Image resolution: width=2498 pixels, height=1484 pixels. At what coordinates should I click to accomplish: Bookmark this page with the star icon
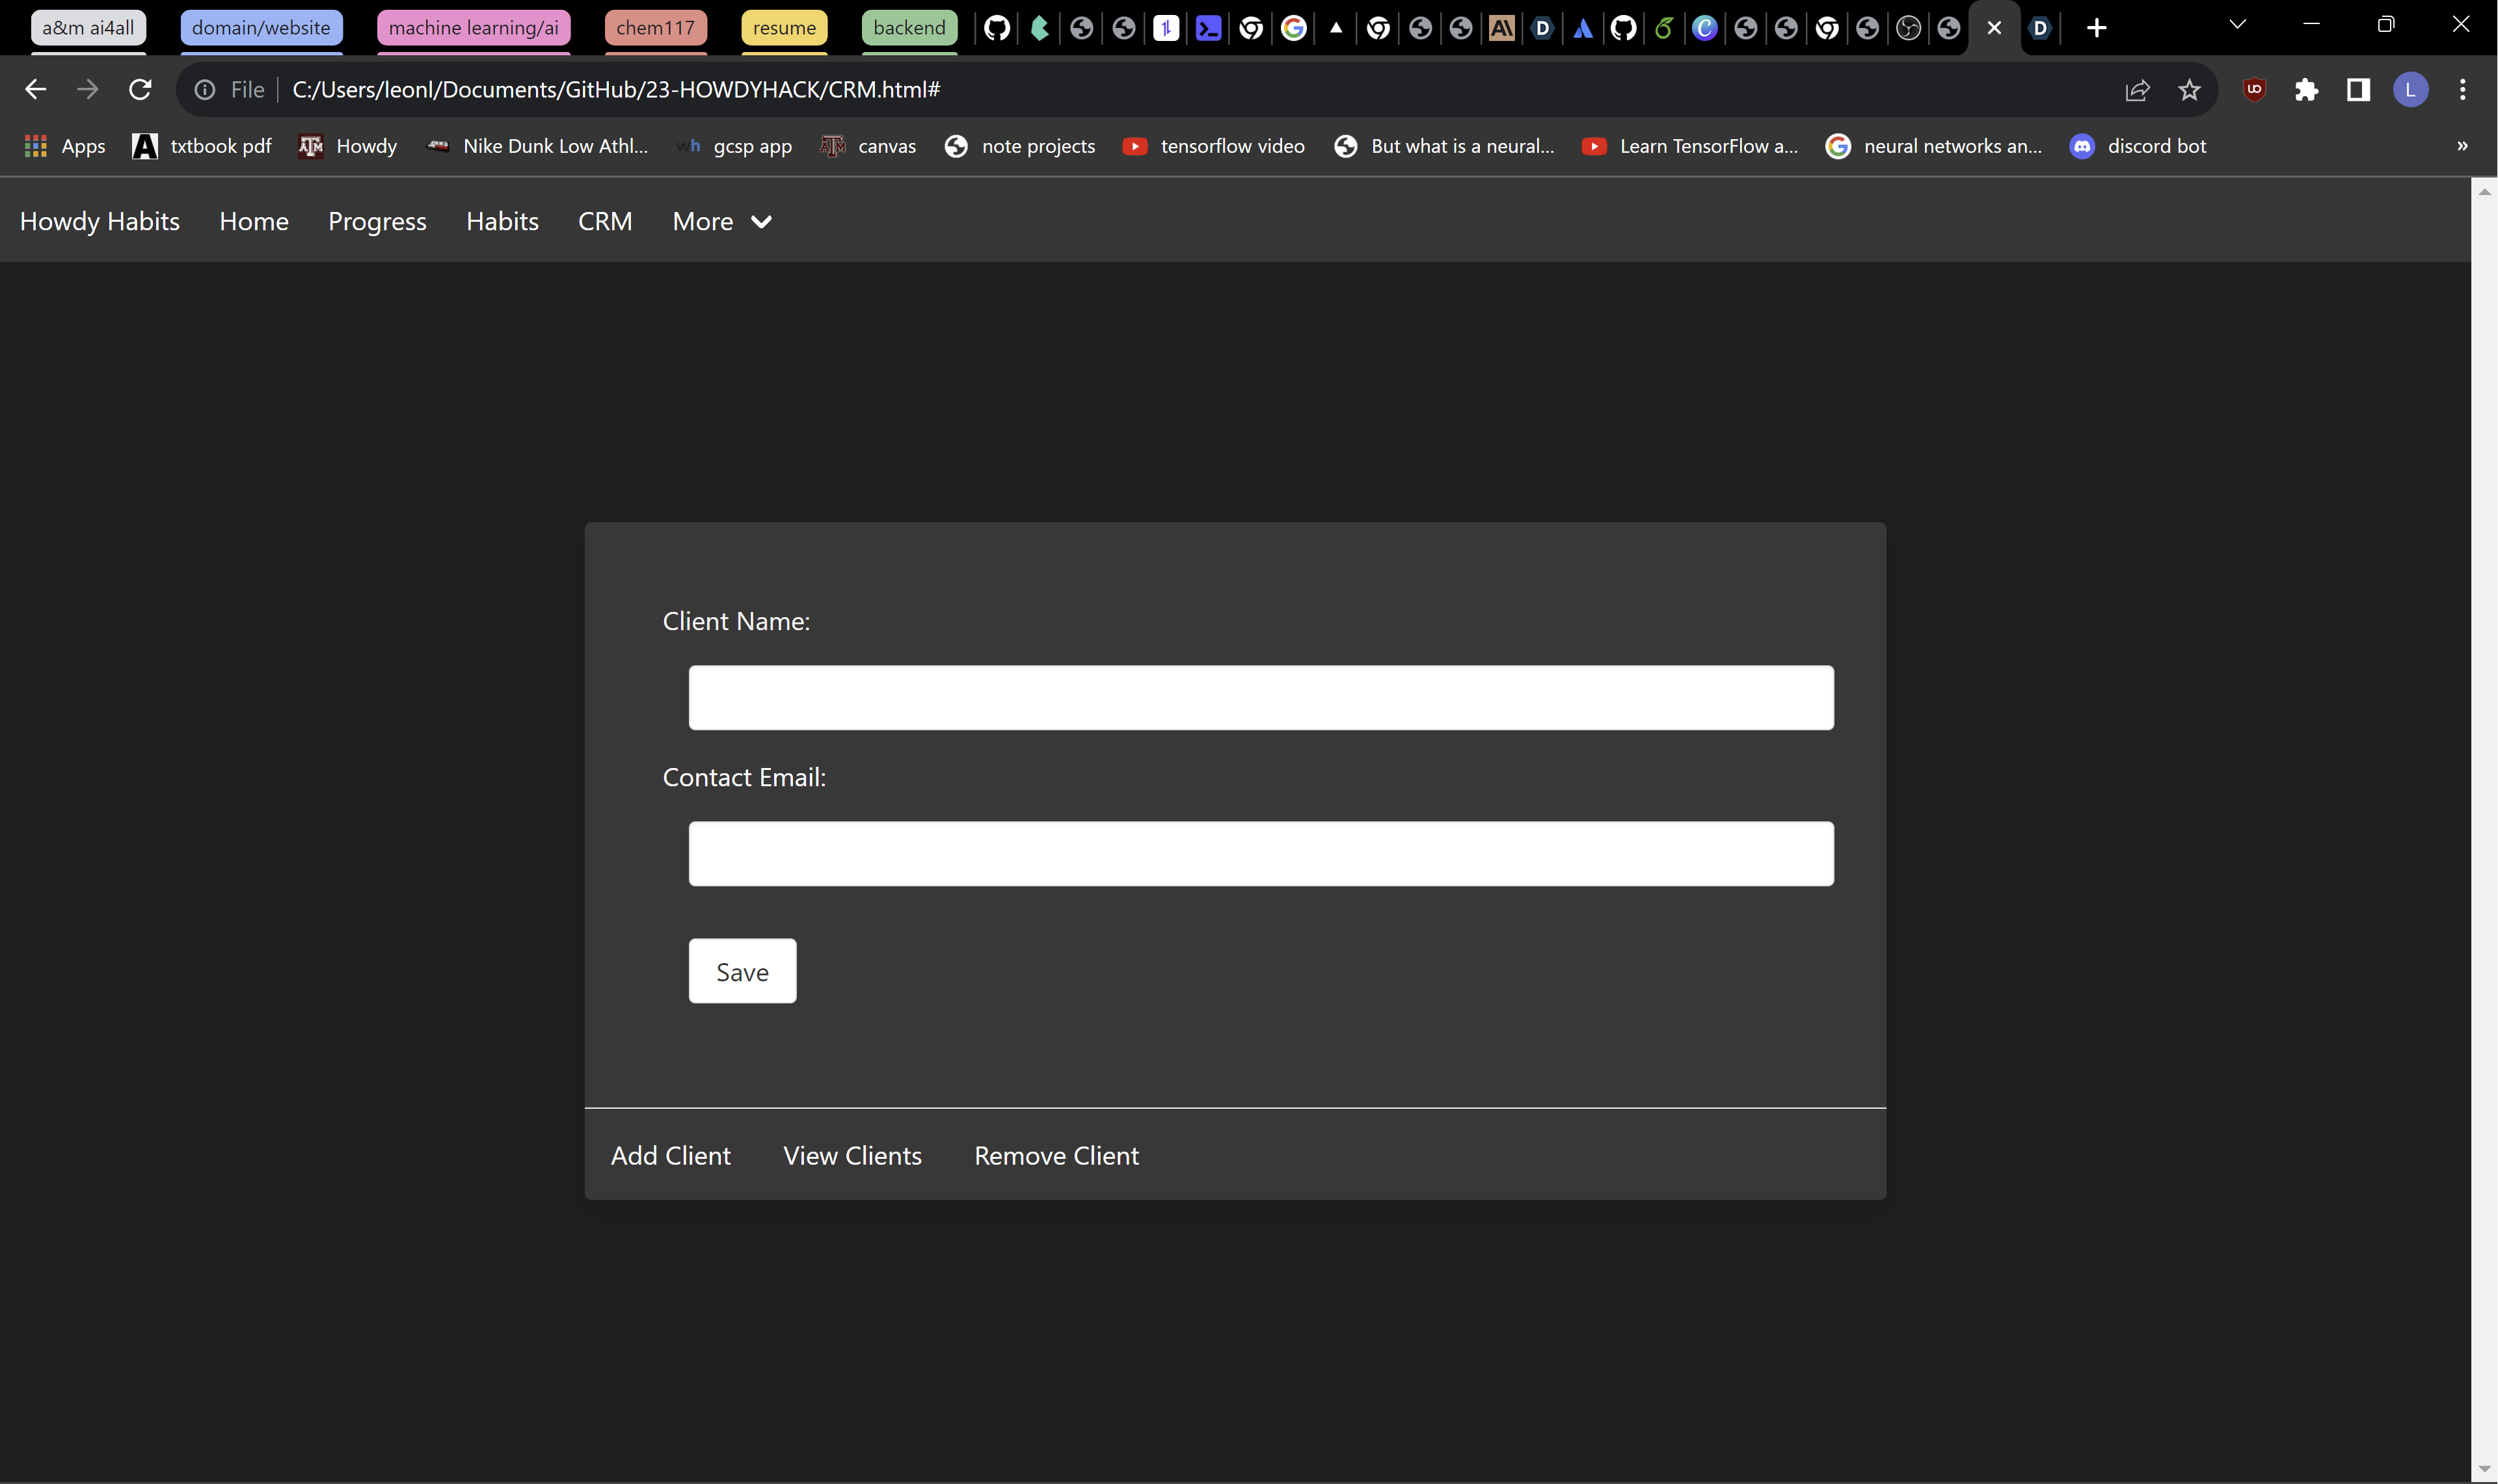pyautogui.click(x=2189, y=90)
